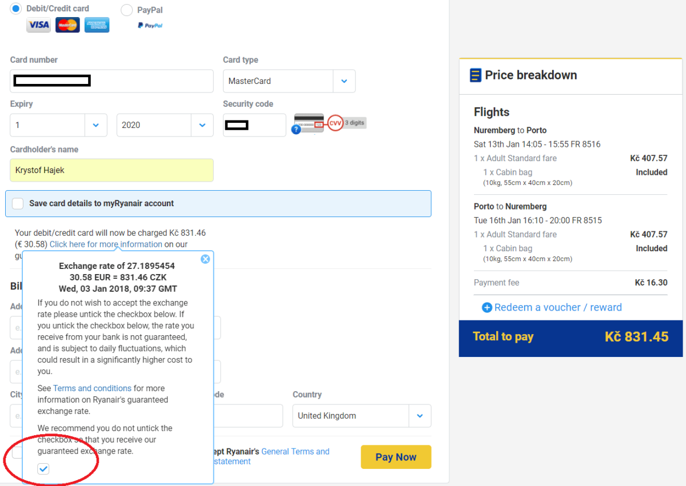686x486 pixels.
Task: Open the expiry year dropdown
Action: tap(202, 125)
